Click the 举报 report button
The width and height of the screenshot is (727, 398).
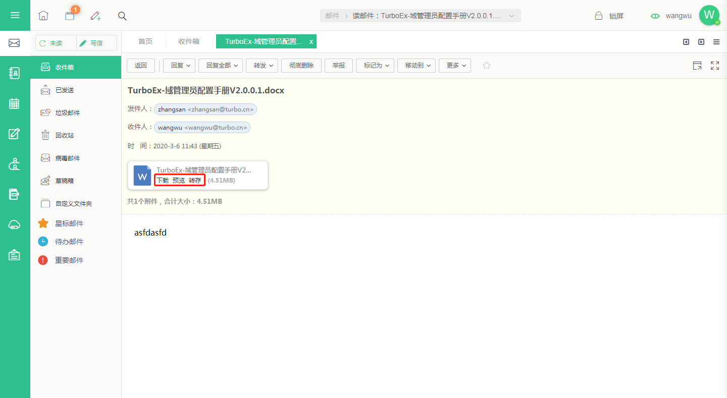point(339,66)
